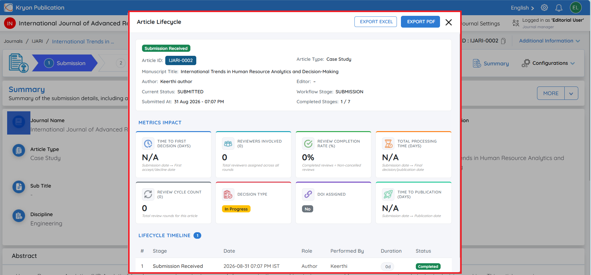Click the Submission Received timeline row
Image resolution: width=591 pixels, height=275 pixels.
coord(293,266)
